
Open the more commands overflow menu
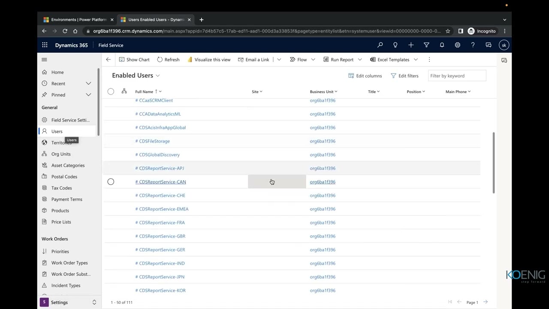pos(429,60)
